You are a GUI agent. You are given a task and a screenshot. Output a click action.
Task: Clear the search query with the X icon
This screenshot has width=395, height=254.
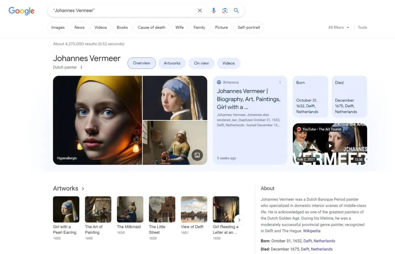pyautogui.click(x=200, y=10)
